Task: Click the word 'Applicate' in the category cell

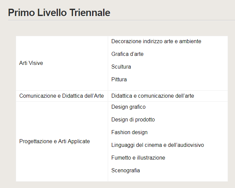Action: pyautogui.click(x=79, y=142)
